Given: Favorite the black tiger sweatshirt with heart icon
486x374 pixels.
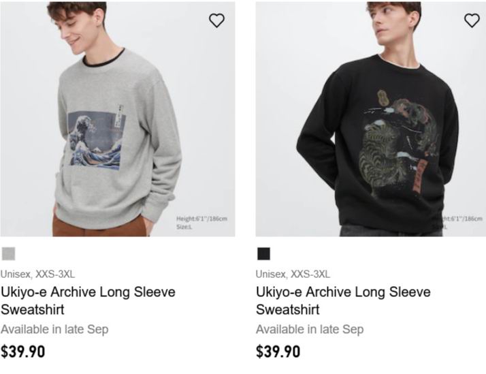Looking at the screenshot, I should pyautogui.click(x=472, y=20).
